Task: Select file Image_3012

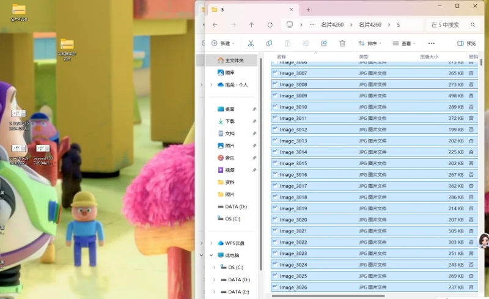Action: [x=374, y=129]
